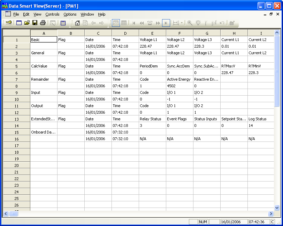Select the 'Sync.AccDem' cell

pos(179,66)
